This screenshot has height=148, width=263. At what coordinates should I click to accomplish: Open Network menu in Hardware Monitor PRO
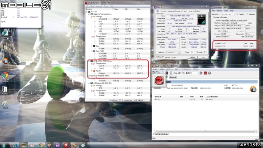point(99,6)
